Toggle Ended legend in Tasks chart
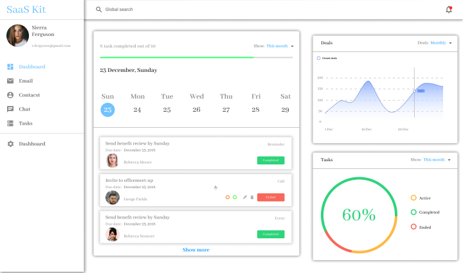Viewport: 463px width, 273px height. (413, 227)
